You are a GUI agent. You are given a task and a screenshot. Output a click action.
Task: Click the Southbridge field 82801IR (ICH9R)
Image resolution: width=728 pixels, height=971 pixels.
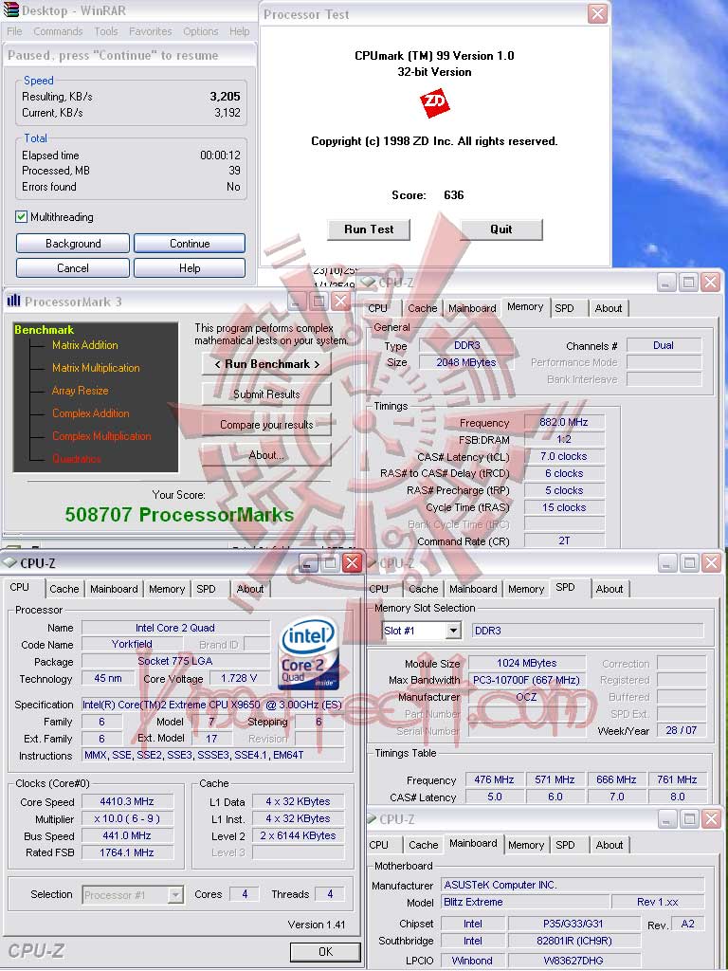(573, 941)
